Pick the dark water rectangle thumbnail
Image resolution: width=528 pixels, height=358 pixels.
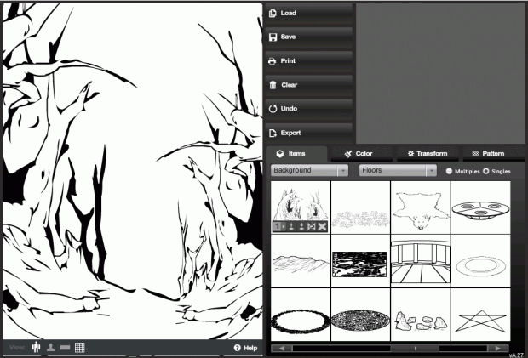tap(360, 261)
